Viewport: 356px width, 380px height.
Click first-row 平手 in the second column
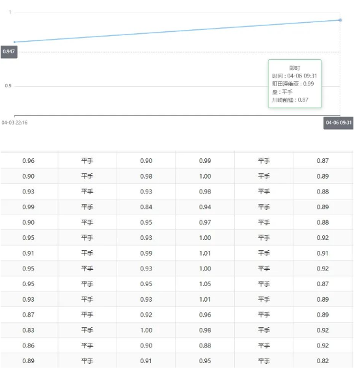click(87, 161)
